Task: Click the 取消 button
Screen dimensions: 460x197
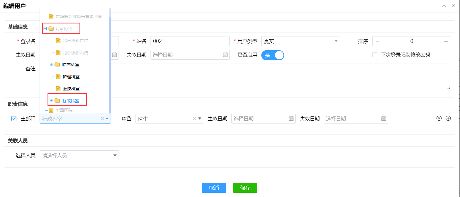Action: coord(214,188)
